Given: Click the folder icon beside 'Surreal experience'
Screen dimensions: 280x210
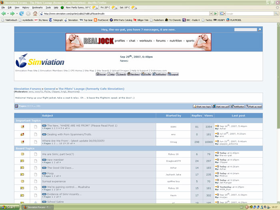Looking at the screenshot, I should tap(22, 181).
